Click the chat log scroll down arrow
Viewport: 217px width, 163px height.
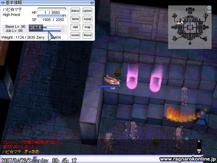coord(199,152)
